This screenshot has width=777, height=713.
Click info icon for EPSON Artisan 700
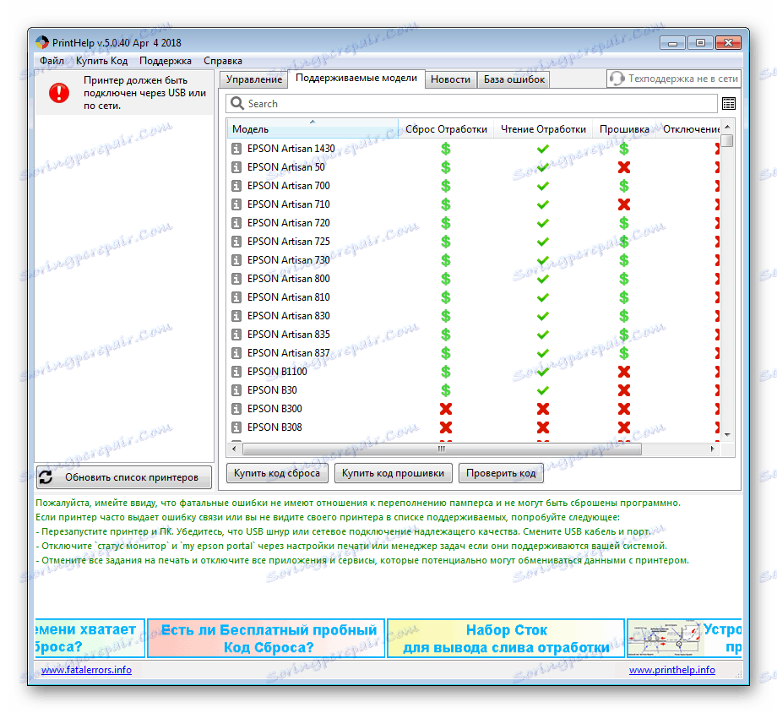click(x=236, y=186)
